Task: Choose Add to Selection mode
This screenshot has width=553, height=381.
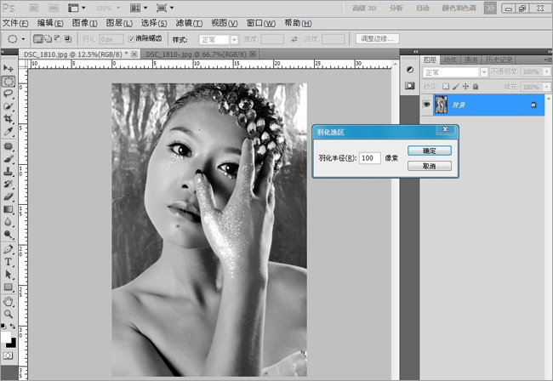Action: (x=48, y=39)
